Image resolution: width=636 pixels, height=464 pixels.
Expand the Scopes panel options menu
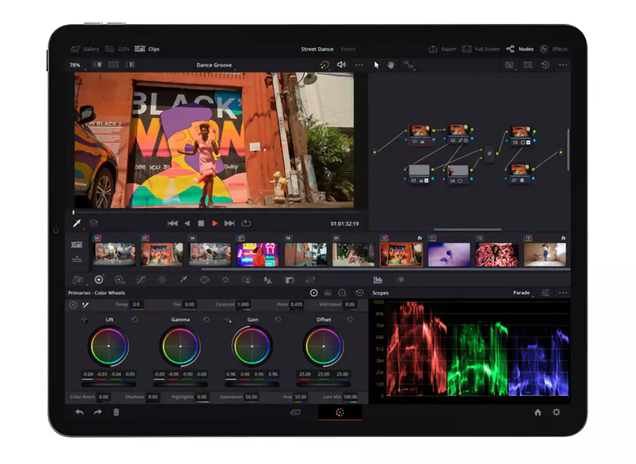click(x=563, y=293)
